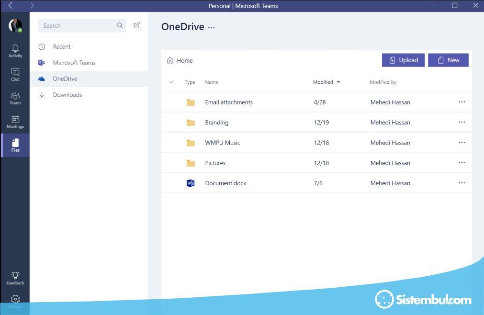This screenshot has width=484, height=315.
Task: Open the Branding folder name
Action: 217,123
